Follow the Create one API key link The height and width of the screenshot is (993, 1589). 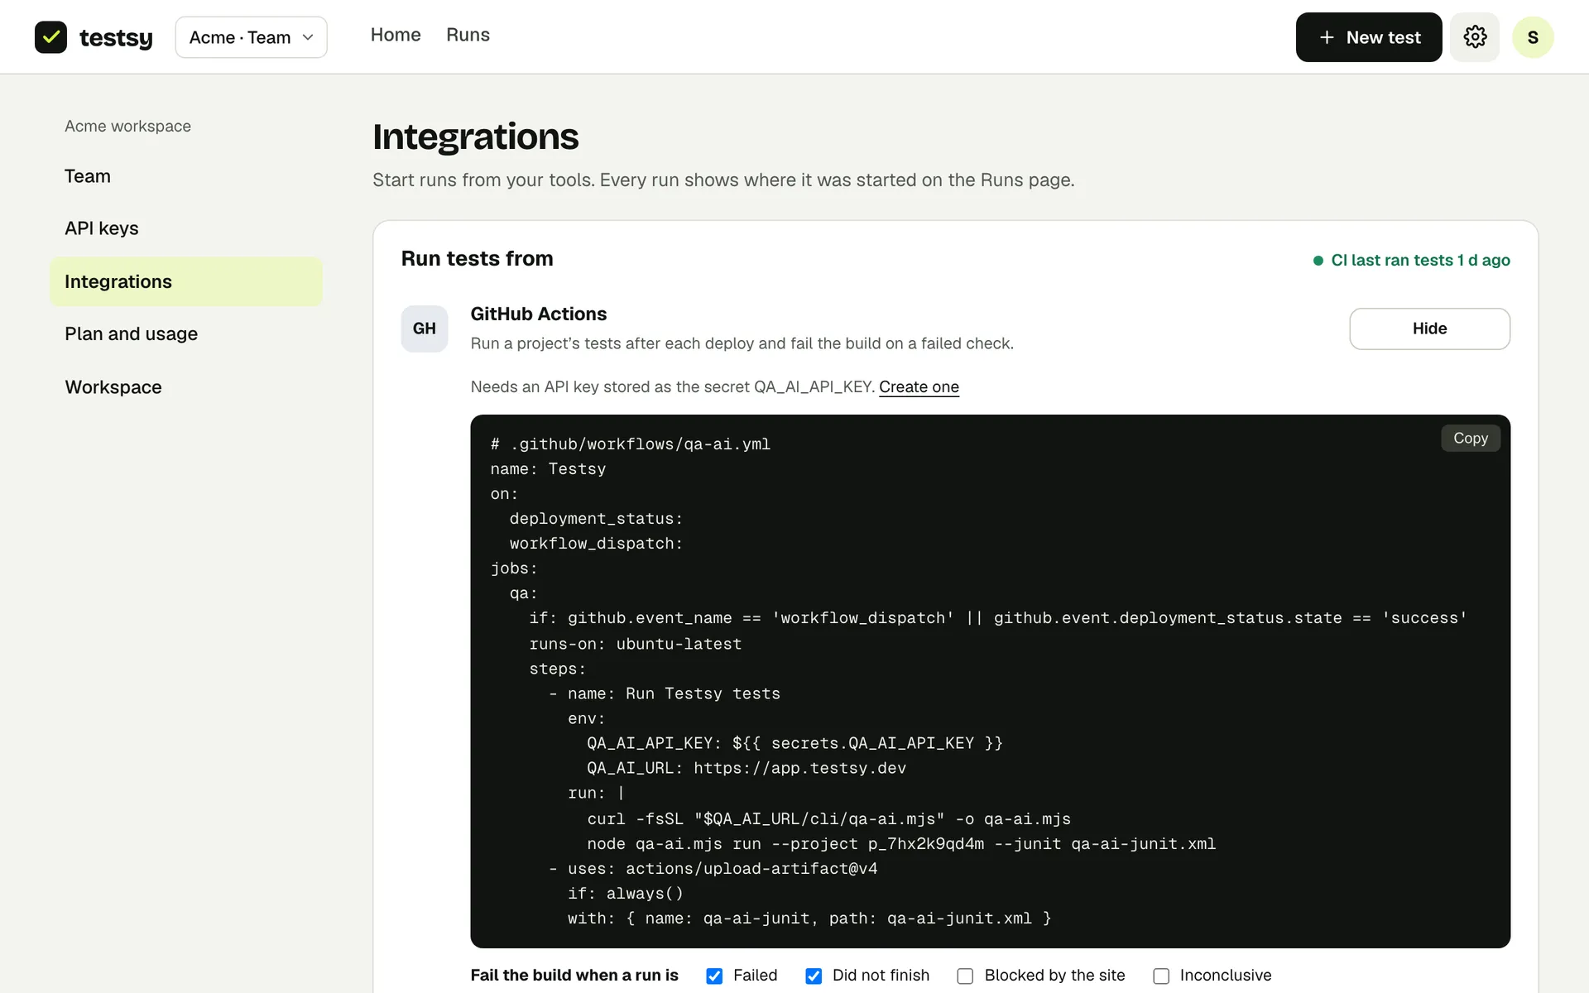(x=919, y=386)
